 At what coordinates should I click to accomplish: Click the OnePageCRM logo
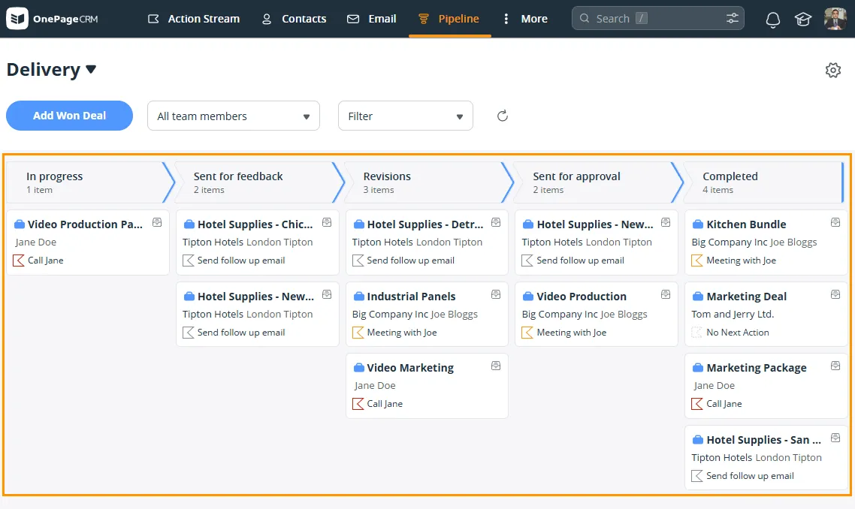[x=53, y=19]
